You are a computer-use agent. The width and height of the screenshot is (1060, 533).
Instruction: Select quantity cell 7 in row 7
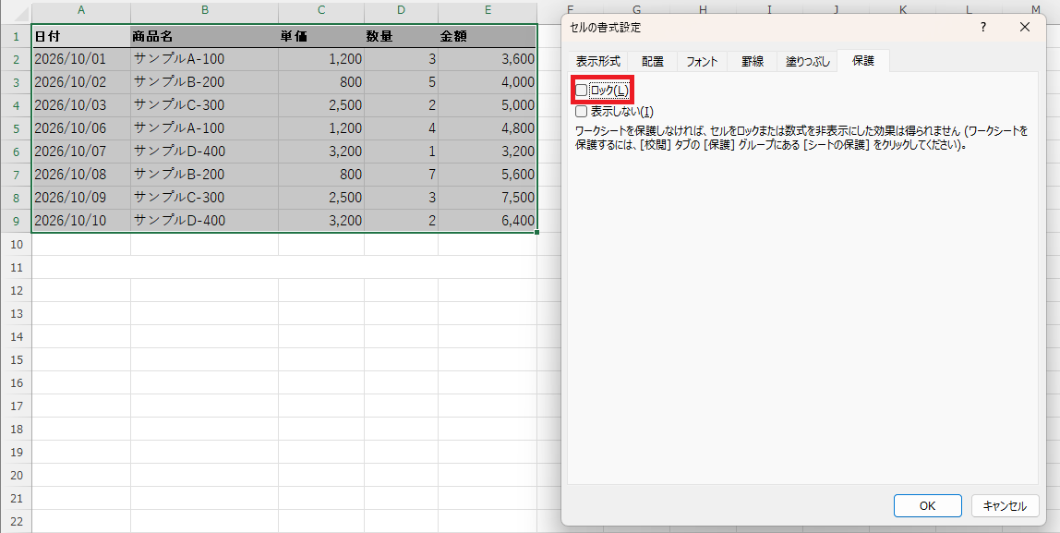click(x=401, y=175)
